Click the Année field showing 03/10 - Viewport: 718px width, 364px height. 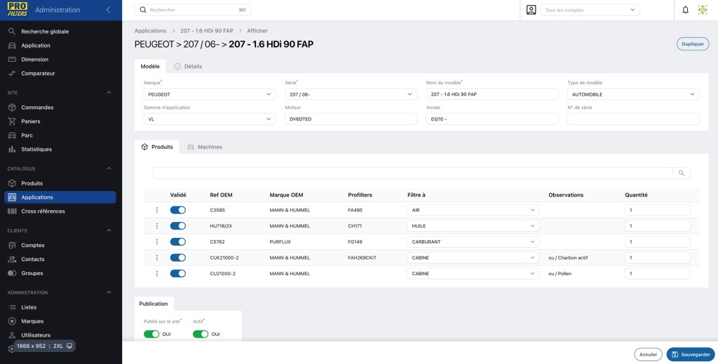pos(492,119)
